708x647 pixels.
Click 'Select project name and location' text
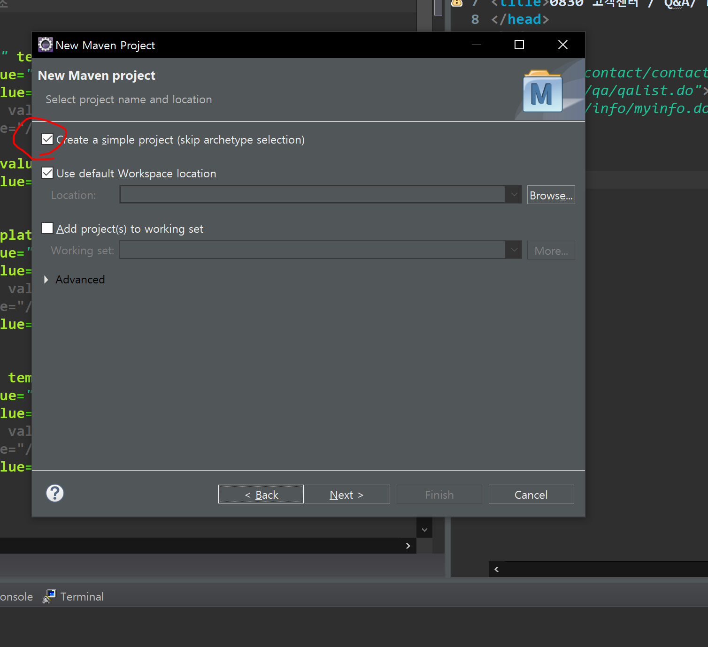pyautogui.click(x=129, y=99)
